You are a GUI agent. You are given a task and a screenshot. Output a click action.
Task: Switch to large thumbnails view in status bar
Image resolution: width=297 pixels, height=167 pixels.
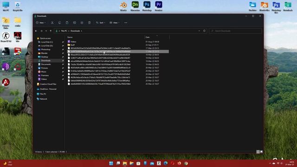pyautogui.click(x=261, y=152)
